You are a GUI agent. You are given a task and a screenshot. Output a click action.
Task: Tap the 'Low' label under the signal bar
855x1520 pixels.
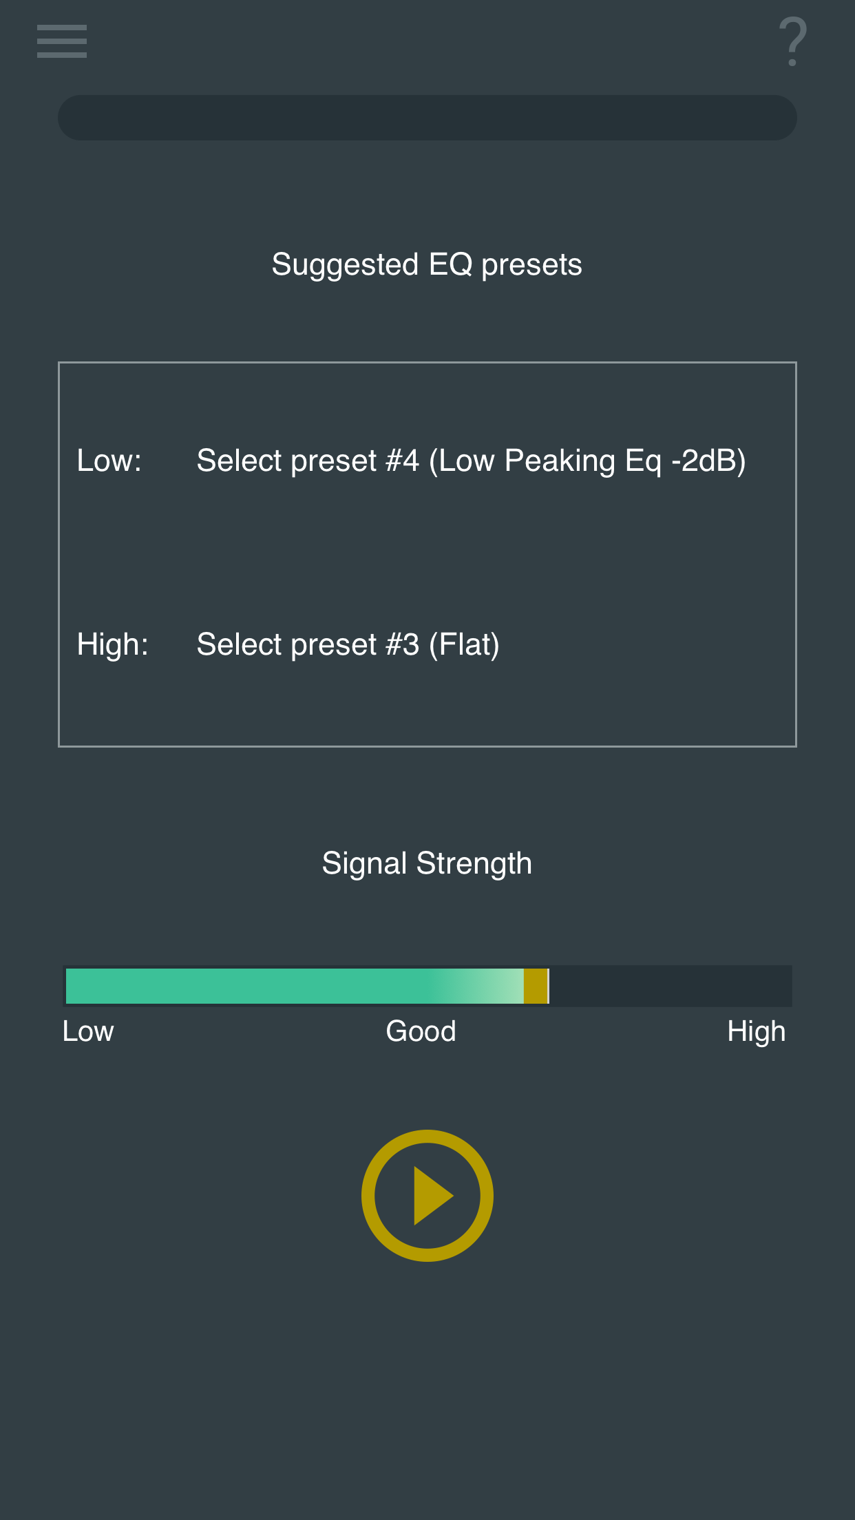point(87,1031)
